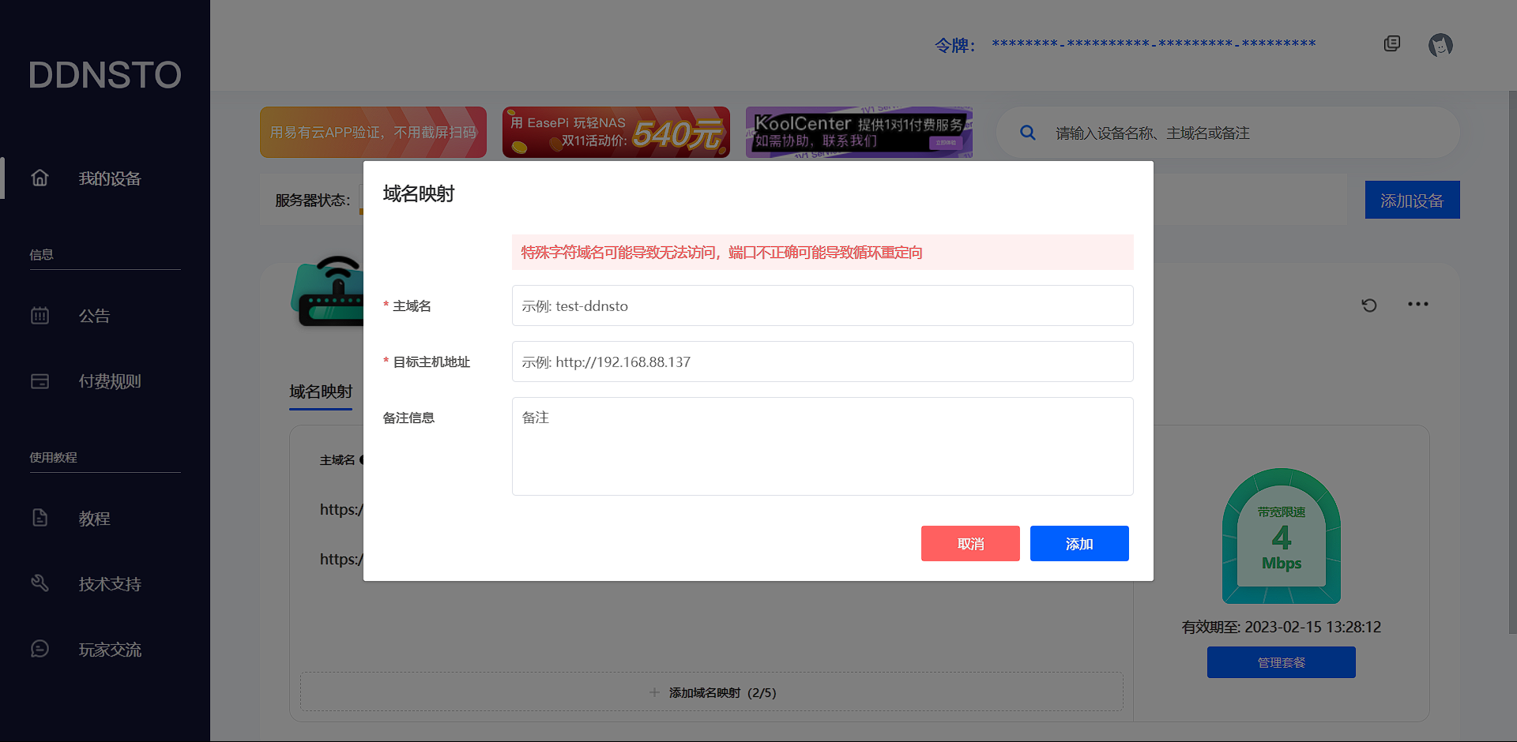Focus the 主域名 input field
This screenshot has width=1517, height=742.
click(822, 305)
